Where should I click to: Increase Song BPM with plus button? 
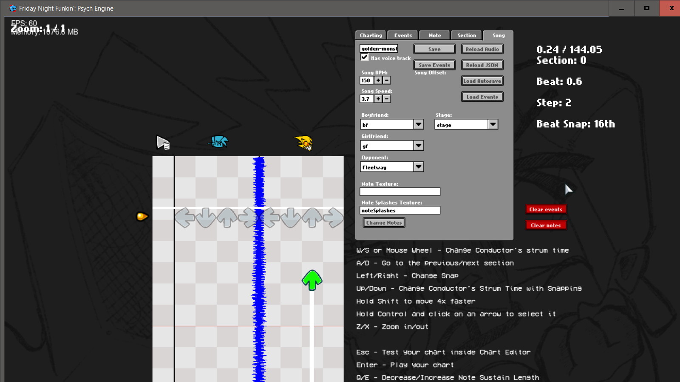point(378,80)
